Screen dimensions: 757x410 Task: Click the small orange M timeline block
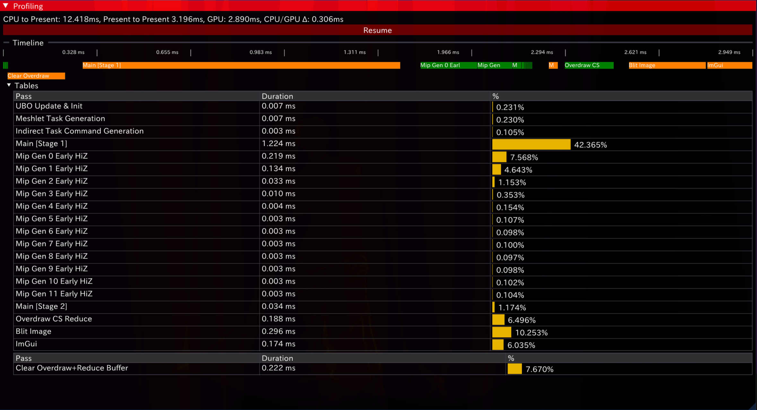[553, 65]
